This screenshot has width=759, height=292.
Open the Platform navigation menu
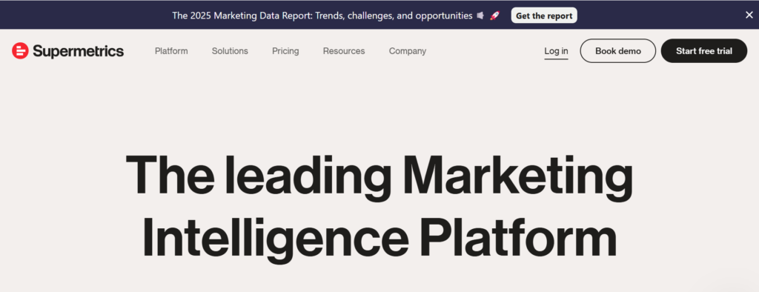coord(171,51)
